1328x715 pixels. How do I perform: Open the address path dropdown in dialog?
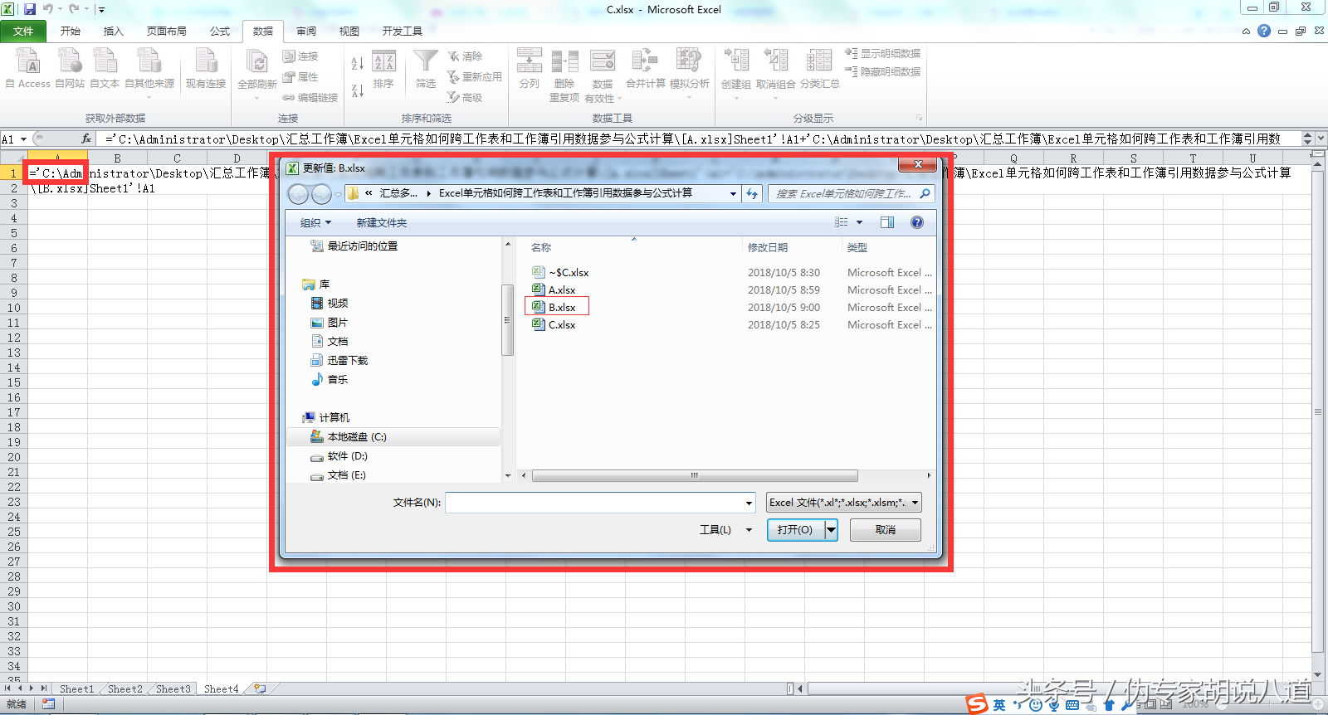(733, 193)
